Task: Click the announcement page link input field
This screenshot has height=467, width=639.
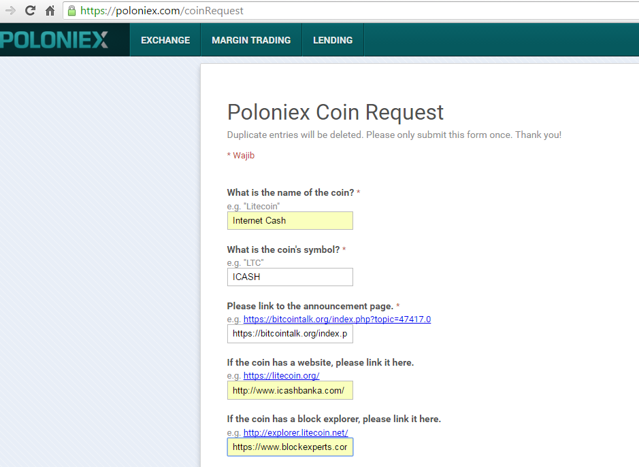Action: 290,334
